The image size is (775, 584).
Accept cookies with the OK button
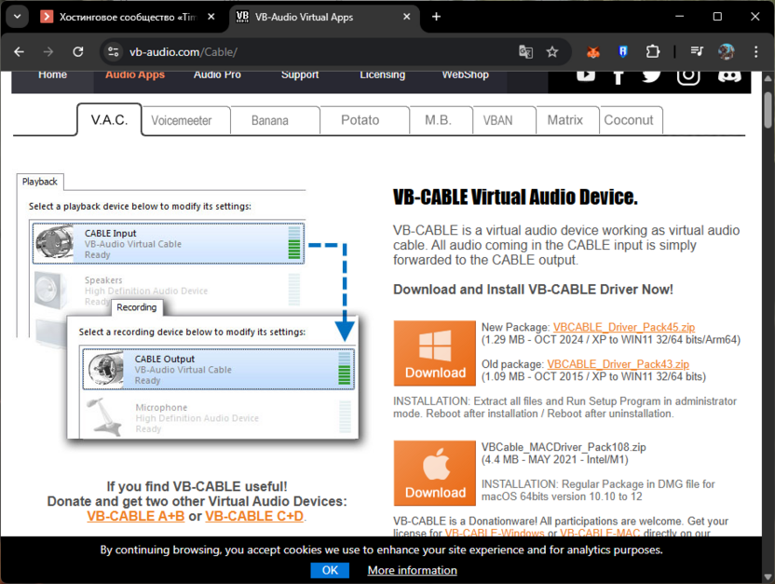pos(330,570)
